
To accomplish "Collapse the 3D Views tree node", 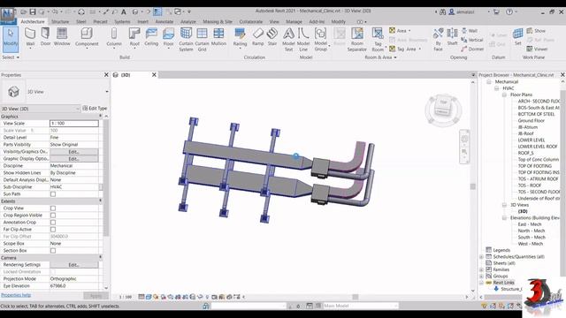I will [x=504, y=205].
